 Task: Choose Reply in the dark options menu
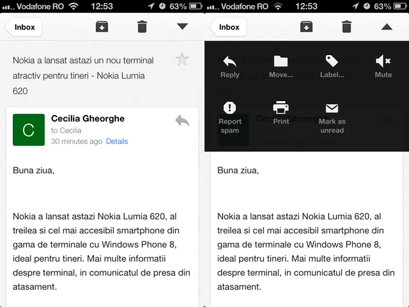tap(230, 67)
